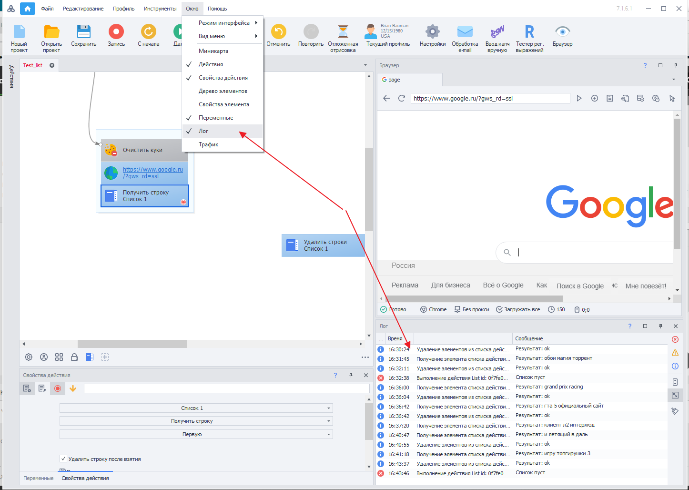Click the canvas horizontal scrollbar thumb
Screen dimensions: 689x490
[x=132, y=344]
